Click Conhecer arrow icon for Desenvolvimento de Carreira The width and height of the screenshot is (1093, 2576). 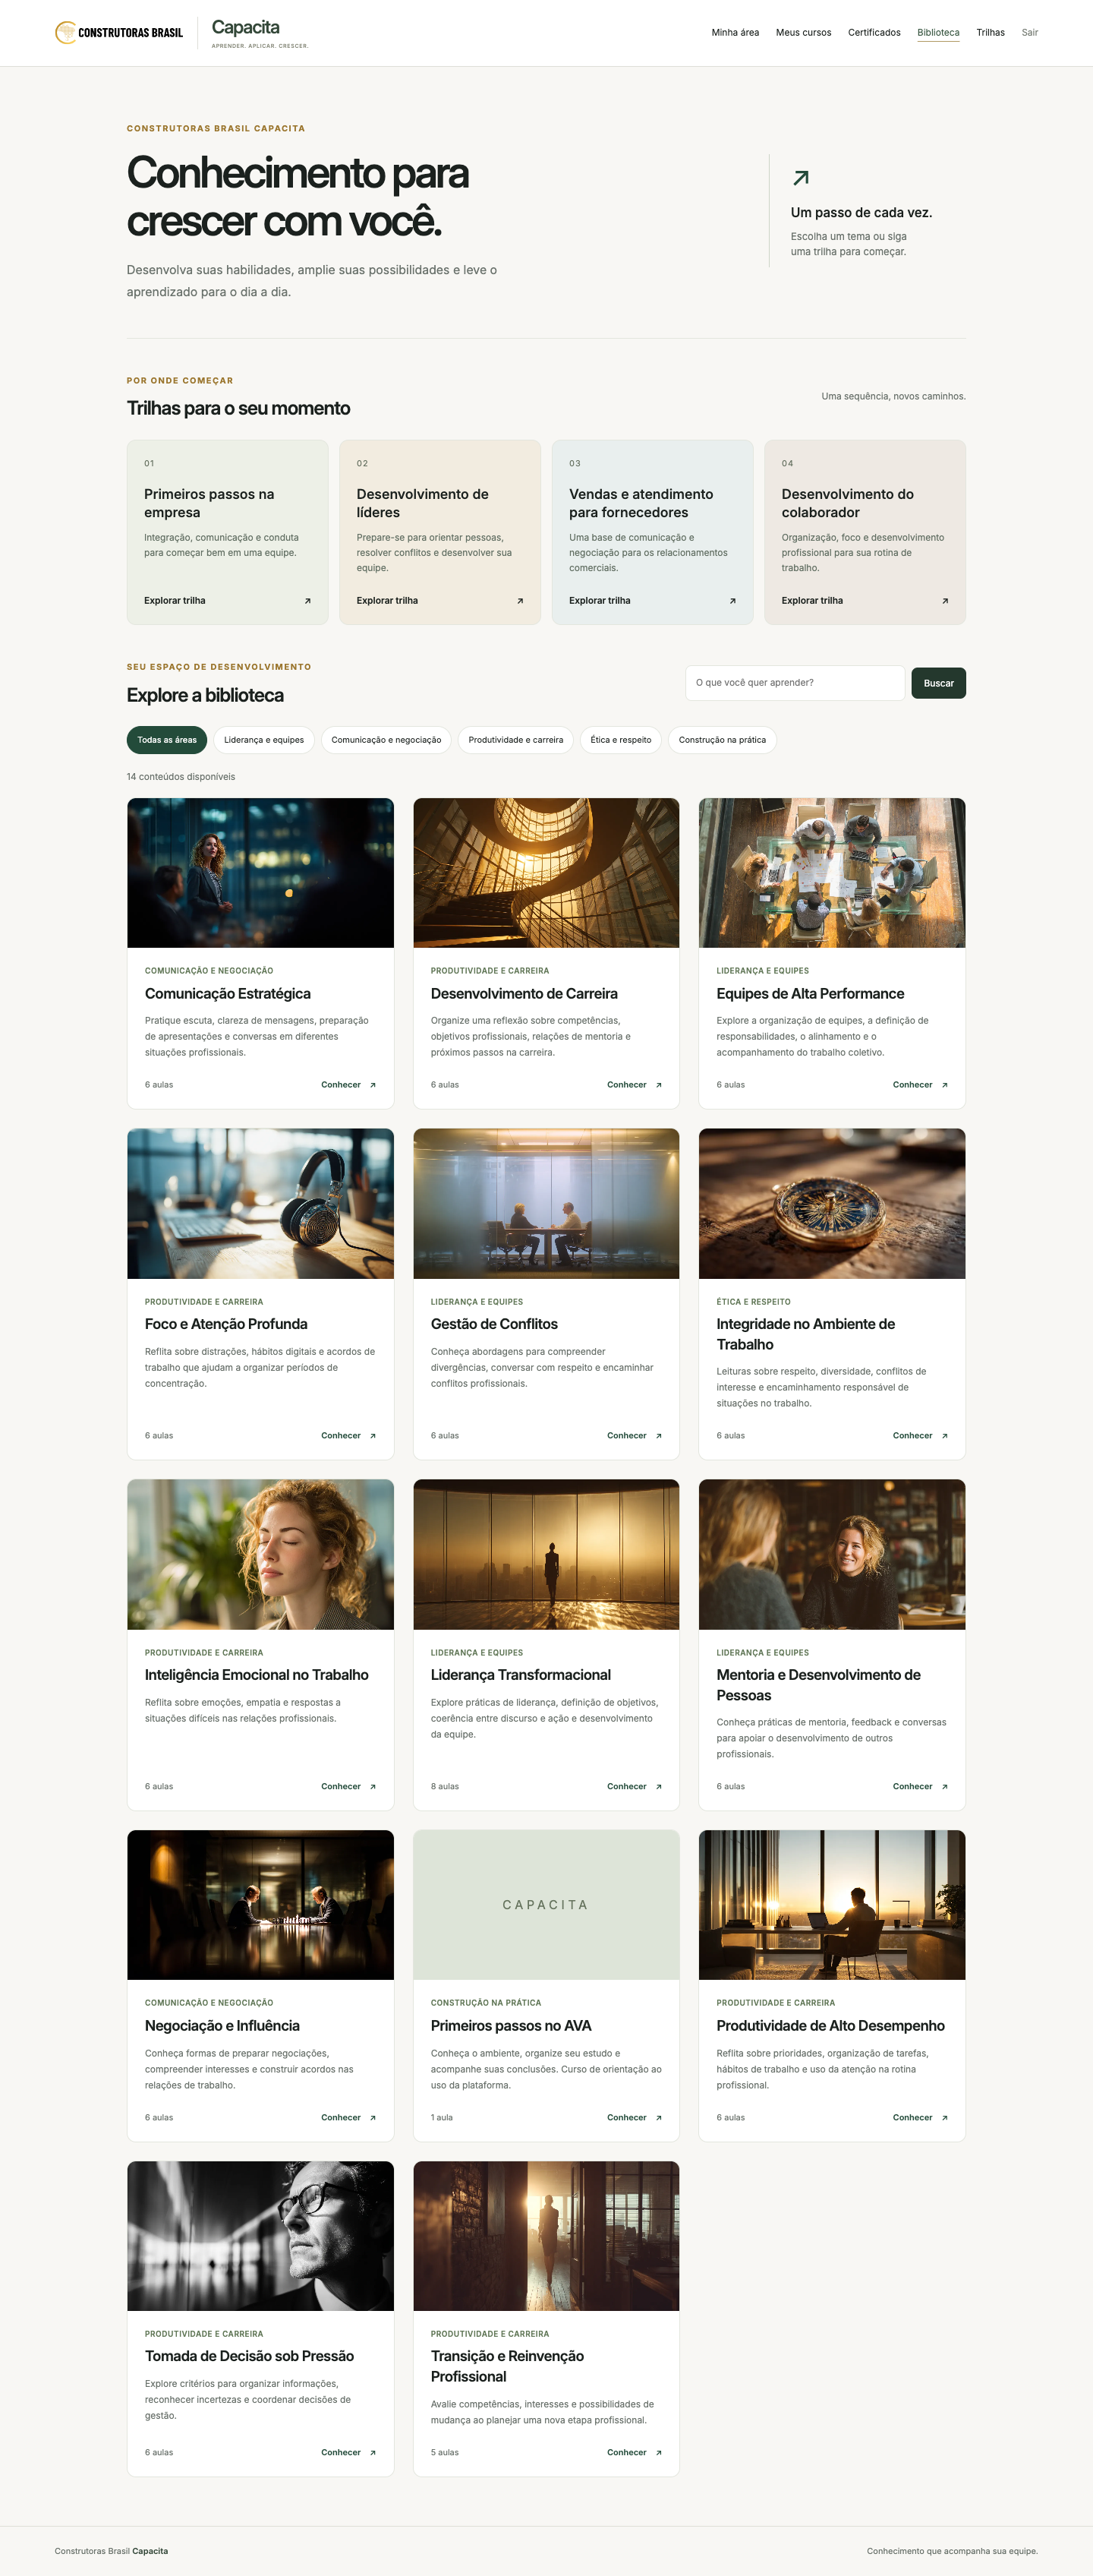658,1085
